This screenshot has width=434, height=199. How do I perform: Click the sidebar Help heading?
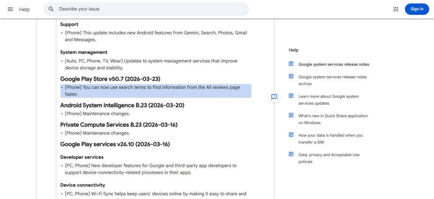pyautogui.click(x=294, y=50)
